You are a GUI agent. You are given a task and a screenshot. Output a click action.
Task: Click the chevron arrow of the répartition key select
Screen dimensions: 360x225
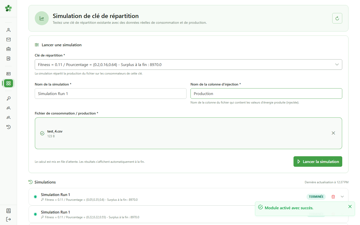click(x=337, y=64)
